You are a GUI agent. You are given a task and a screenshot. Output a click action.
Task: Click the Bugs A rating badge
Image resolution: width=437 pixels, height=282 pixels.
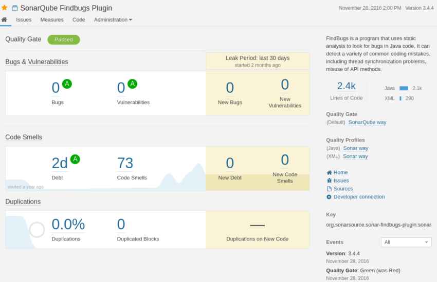point(67,84)
